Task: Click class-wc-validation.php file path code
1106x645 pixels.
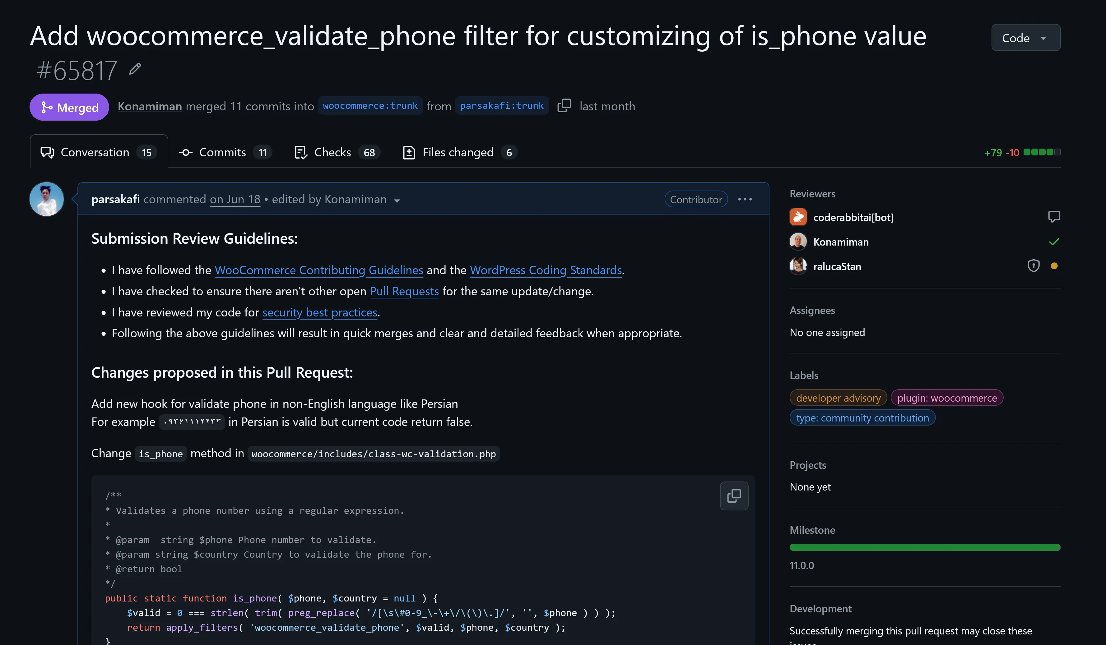Action: (374, 454)
